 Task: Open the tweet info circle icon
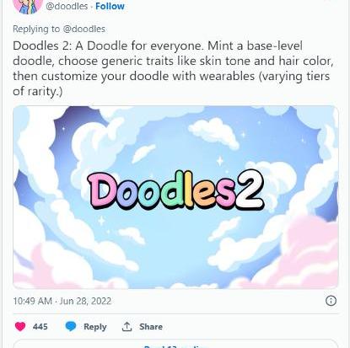coord(331,301)
